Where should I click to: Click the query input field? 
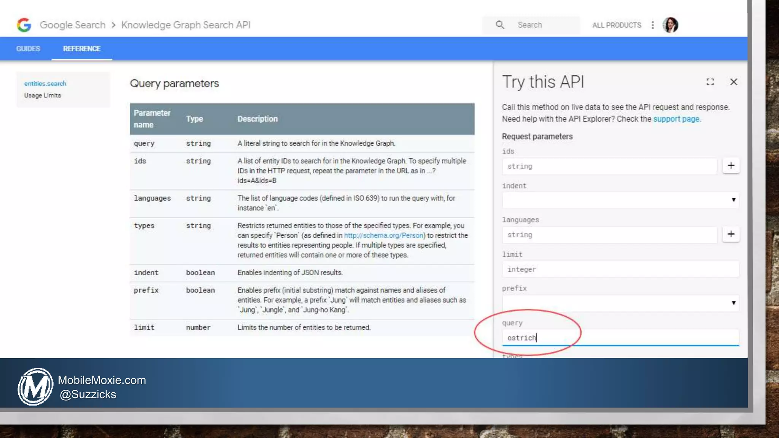[x=620, y=338]
